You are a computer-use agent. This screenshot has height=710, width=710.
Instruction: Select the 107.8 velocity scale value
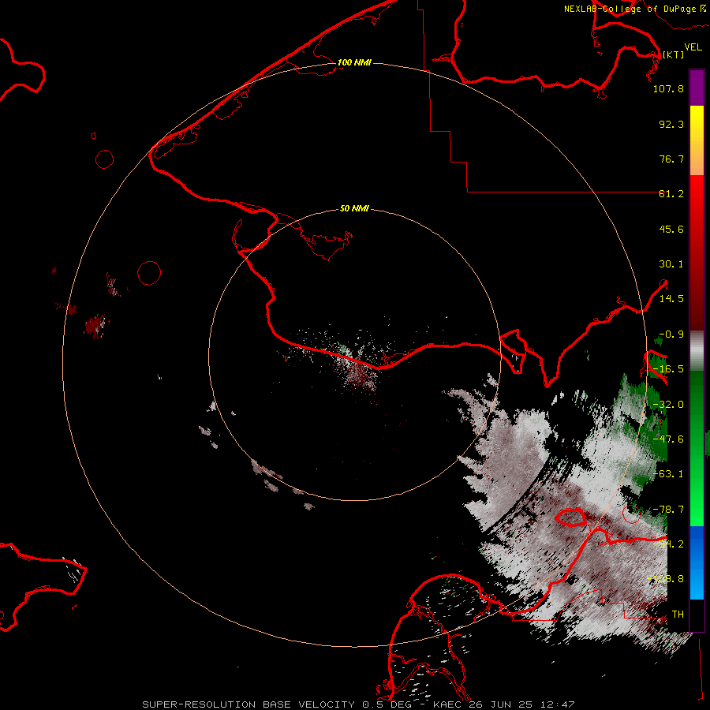point(668,88)
